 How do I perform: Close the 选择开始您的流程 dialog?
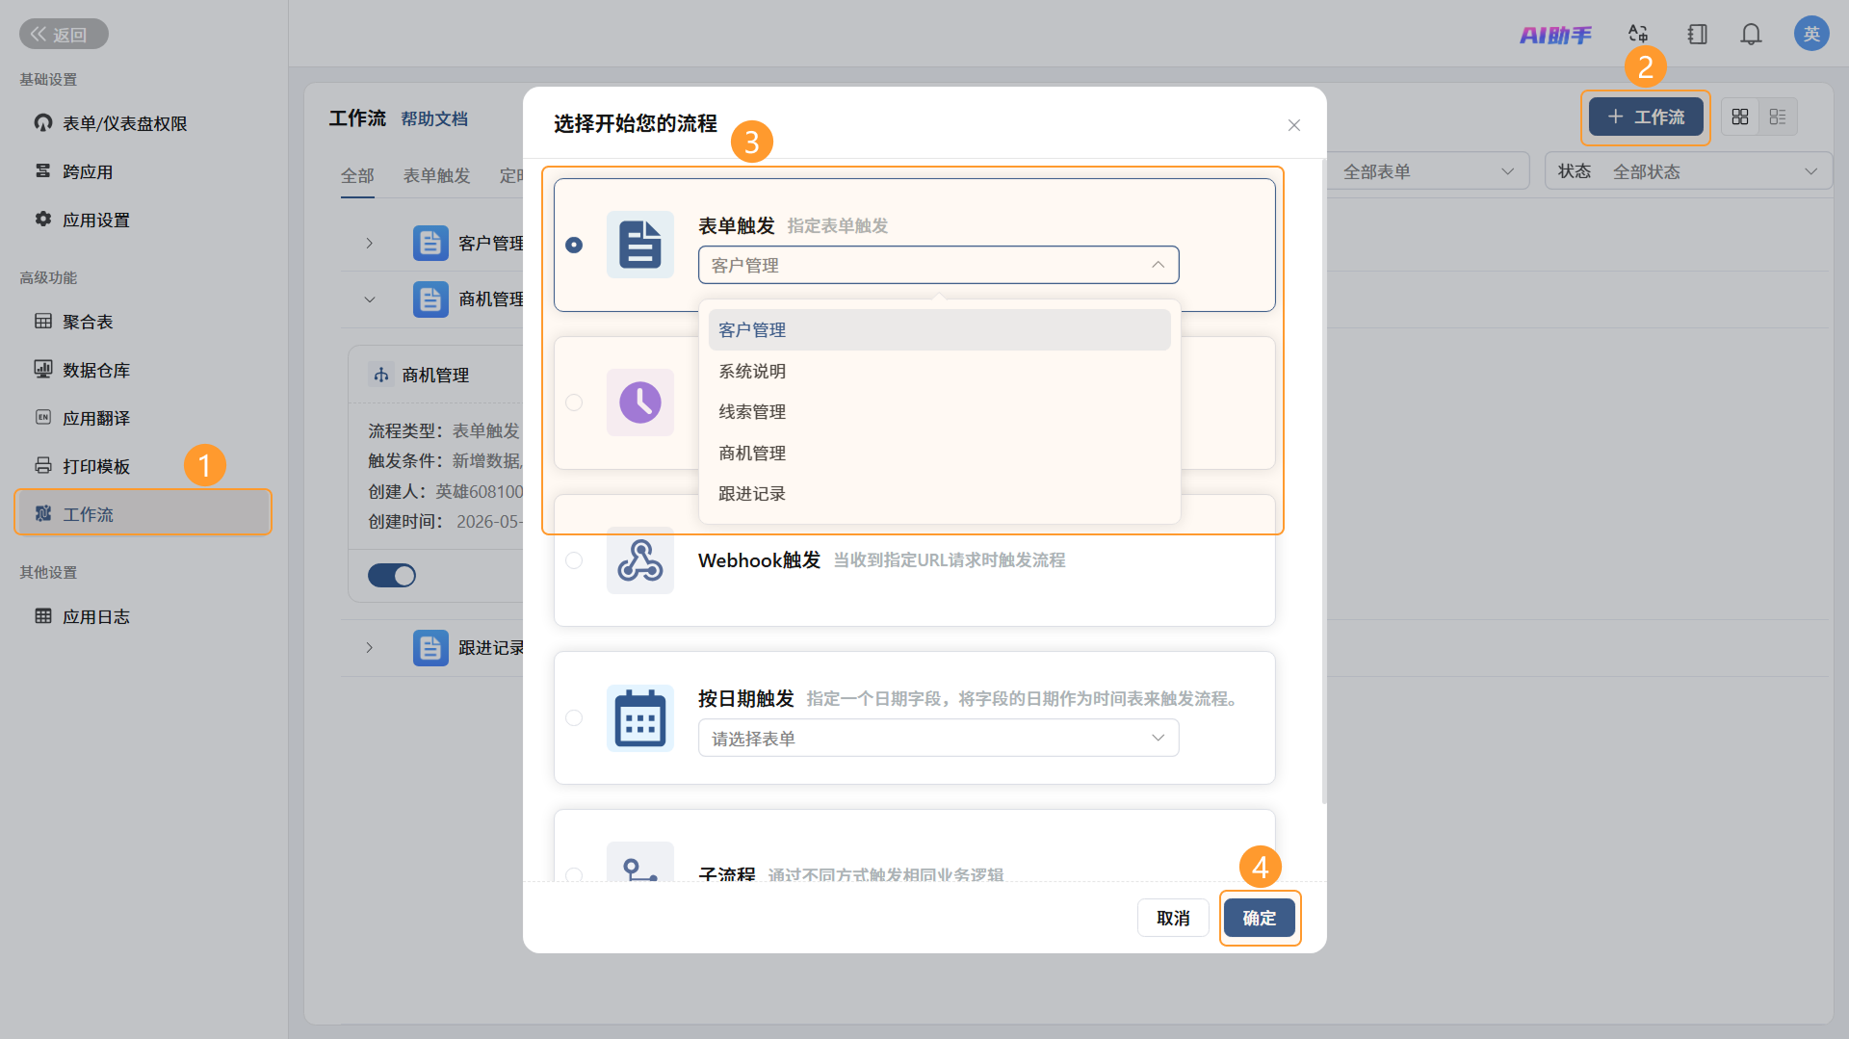pyautogui.click(x=1294, y=125)
